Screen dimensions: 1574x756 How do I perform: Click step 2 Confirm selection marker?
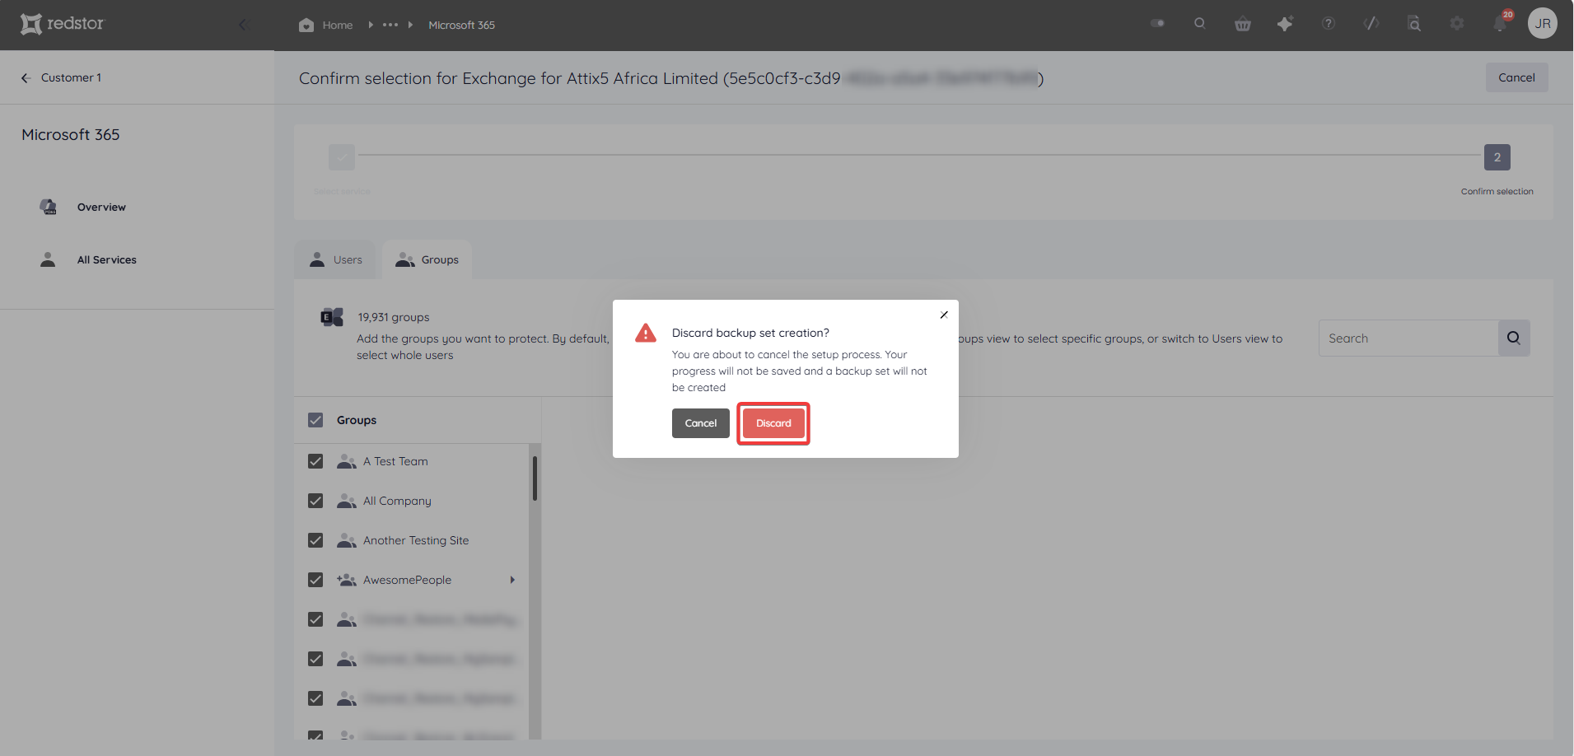pos(1497,157)
